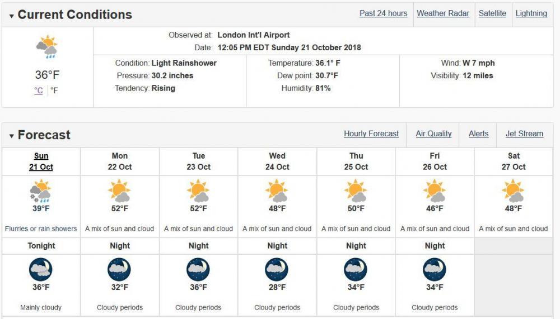Open the Past 24 hours link
Viewport: 560px width, 319px height.
tap(383, 13)
